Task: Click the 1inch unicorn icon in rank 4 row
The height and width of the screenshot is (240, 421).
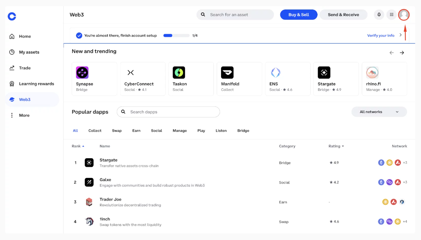Action: click(x=89, y=221)
